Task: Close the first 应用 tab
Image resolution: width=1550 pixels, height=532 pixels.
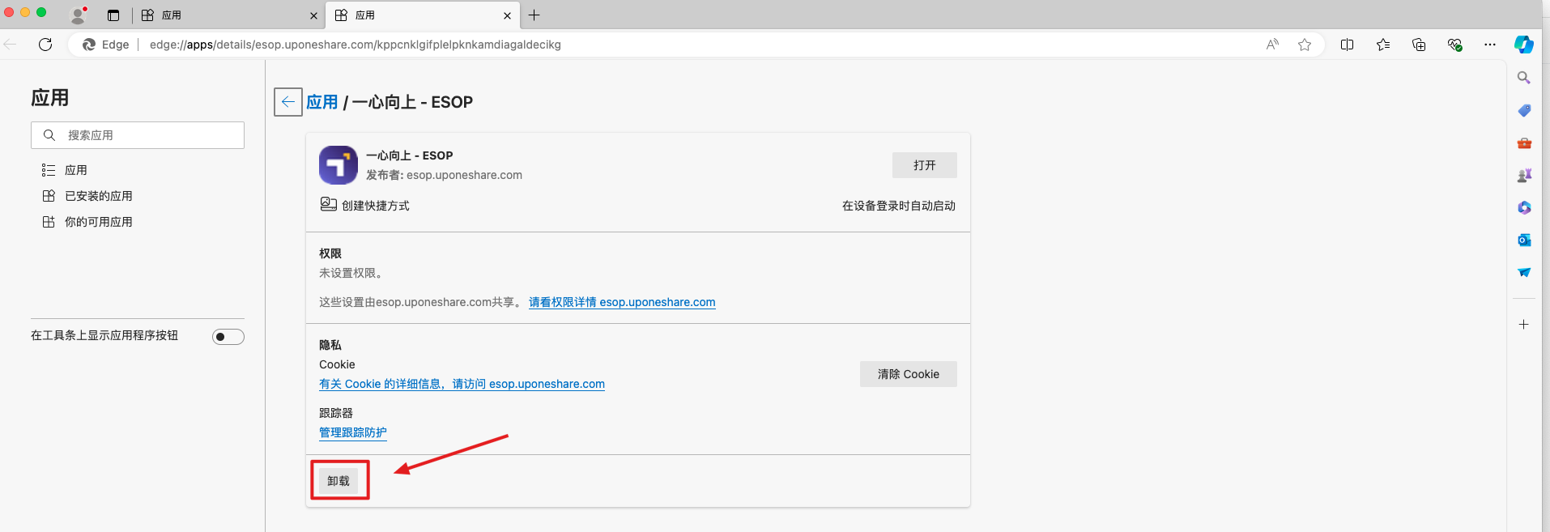Action: pyautogui.click(x=313, y=15)
